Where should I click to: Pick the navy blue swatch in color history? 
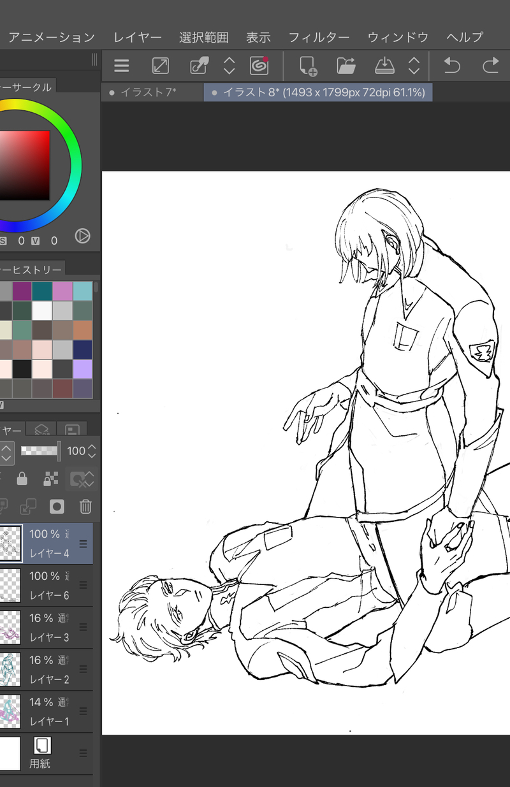pyautogui.click(x=83, y=350)
